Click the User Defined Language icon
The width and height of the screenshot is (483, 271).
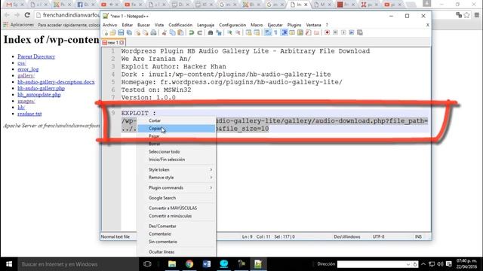point(292,32)
